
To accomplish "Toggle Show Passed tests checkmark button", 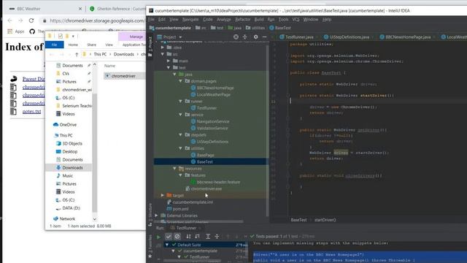I will (x=169, y=237).
